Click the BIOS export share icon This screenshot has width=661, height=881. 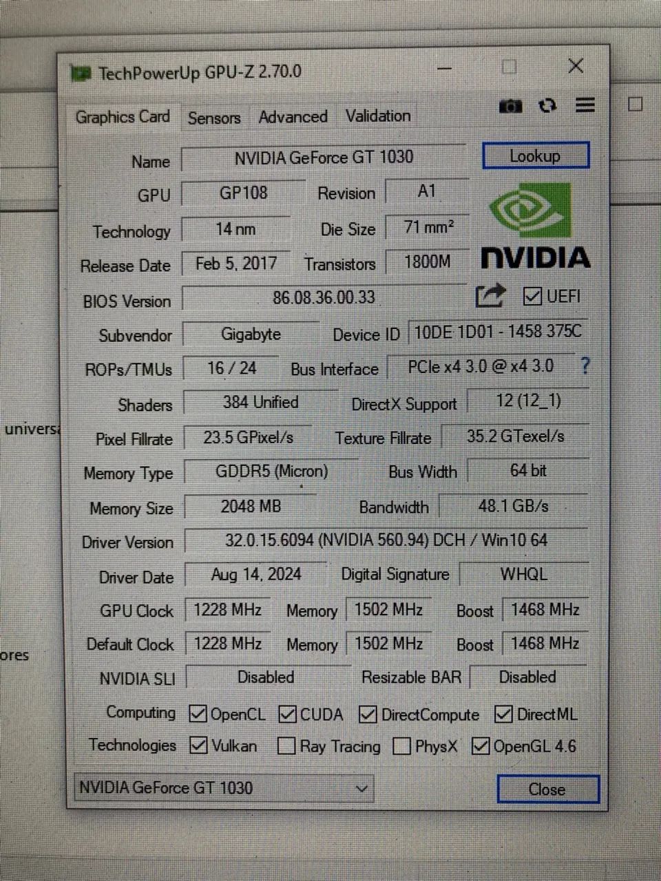491,296
